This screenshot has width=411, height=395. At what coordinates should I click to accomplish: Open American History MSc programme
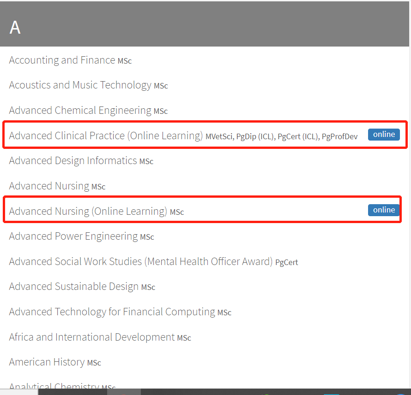(55, 362)
